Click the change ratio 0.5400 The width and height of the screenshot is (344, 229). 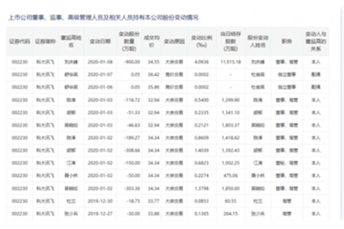[202, 100]
